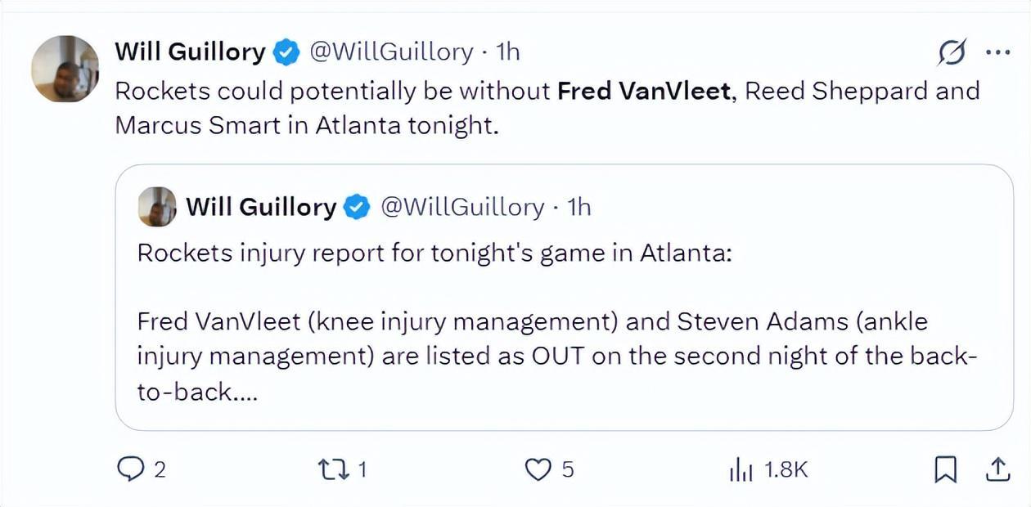This screenshot has width=1031, height=507.
Task: Click Will Guillory's main profile avatar
Action: pyautogui.click(x=65, y=69)
